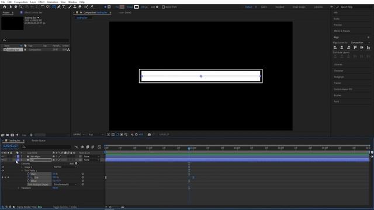Align layers to horizontal center

(342, 48)
